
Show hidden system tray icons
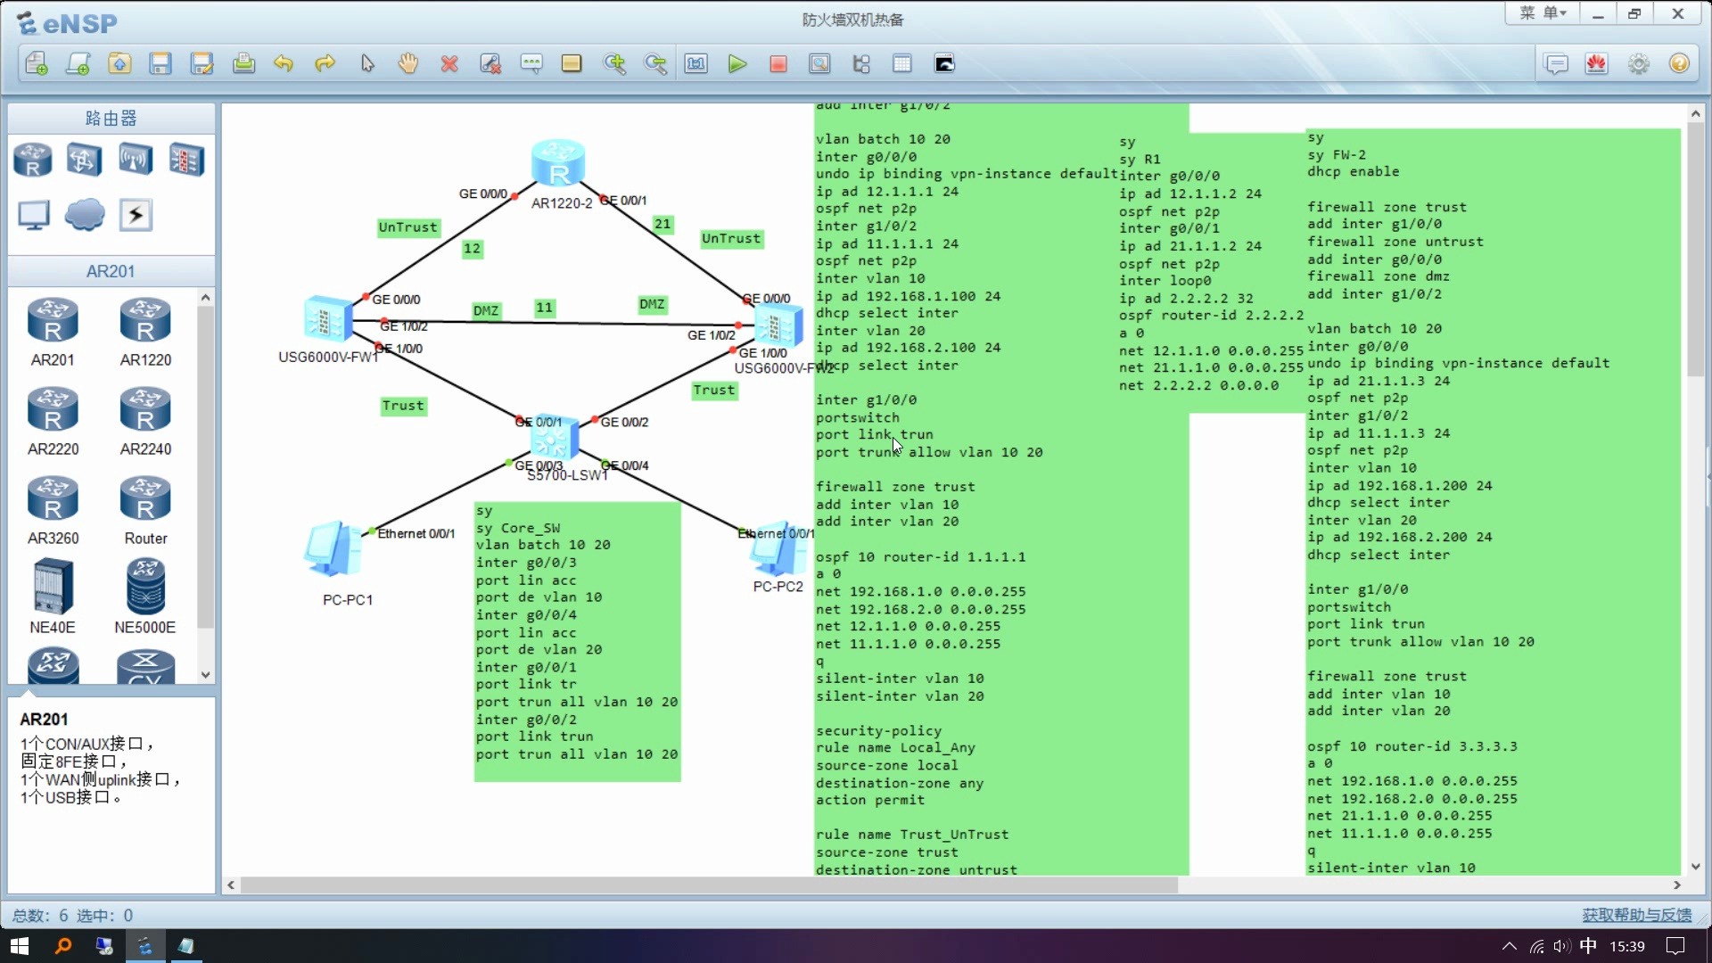pos(1509,946)
